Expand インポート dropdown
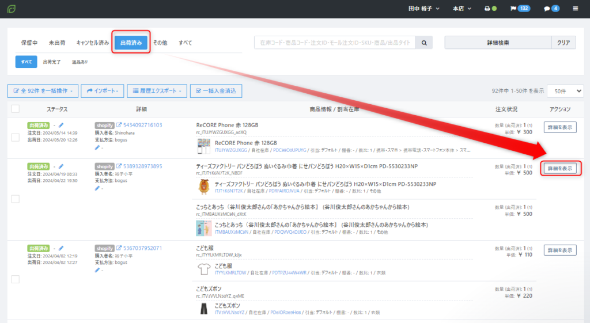Image resolution: width=590 pixels, height=323 pixels. tap(103, 91)
